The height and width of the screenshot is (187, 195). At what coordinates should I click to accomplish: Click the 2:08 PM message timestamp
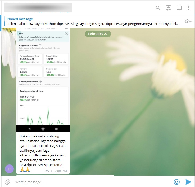61,171
